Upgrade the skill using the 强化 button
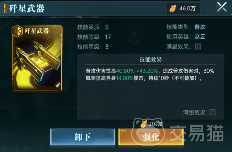The image size is (232, 152). click(151, 137)
